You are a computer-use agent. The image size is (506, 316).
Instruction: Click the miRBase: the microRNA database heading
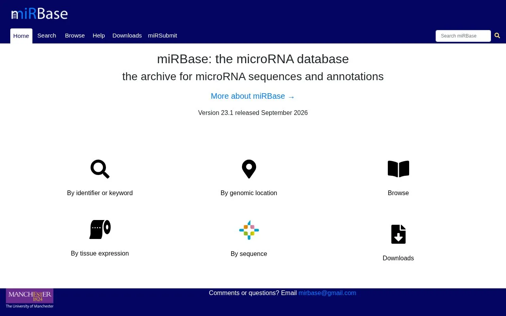tap(253, 59)
